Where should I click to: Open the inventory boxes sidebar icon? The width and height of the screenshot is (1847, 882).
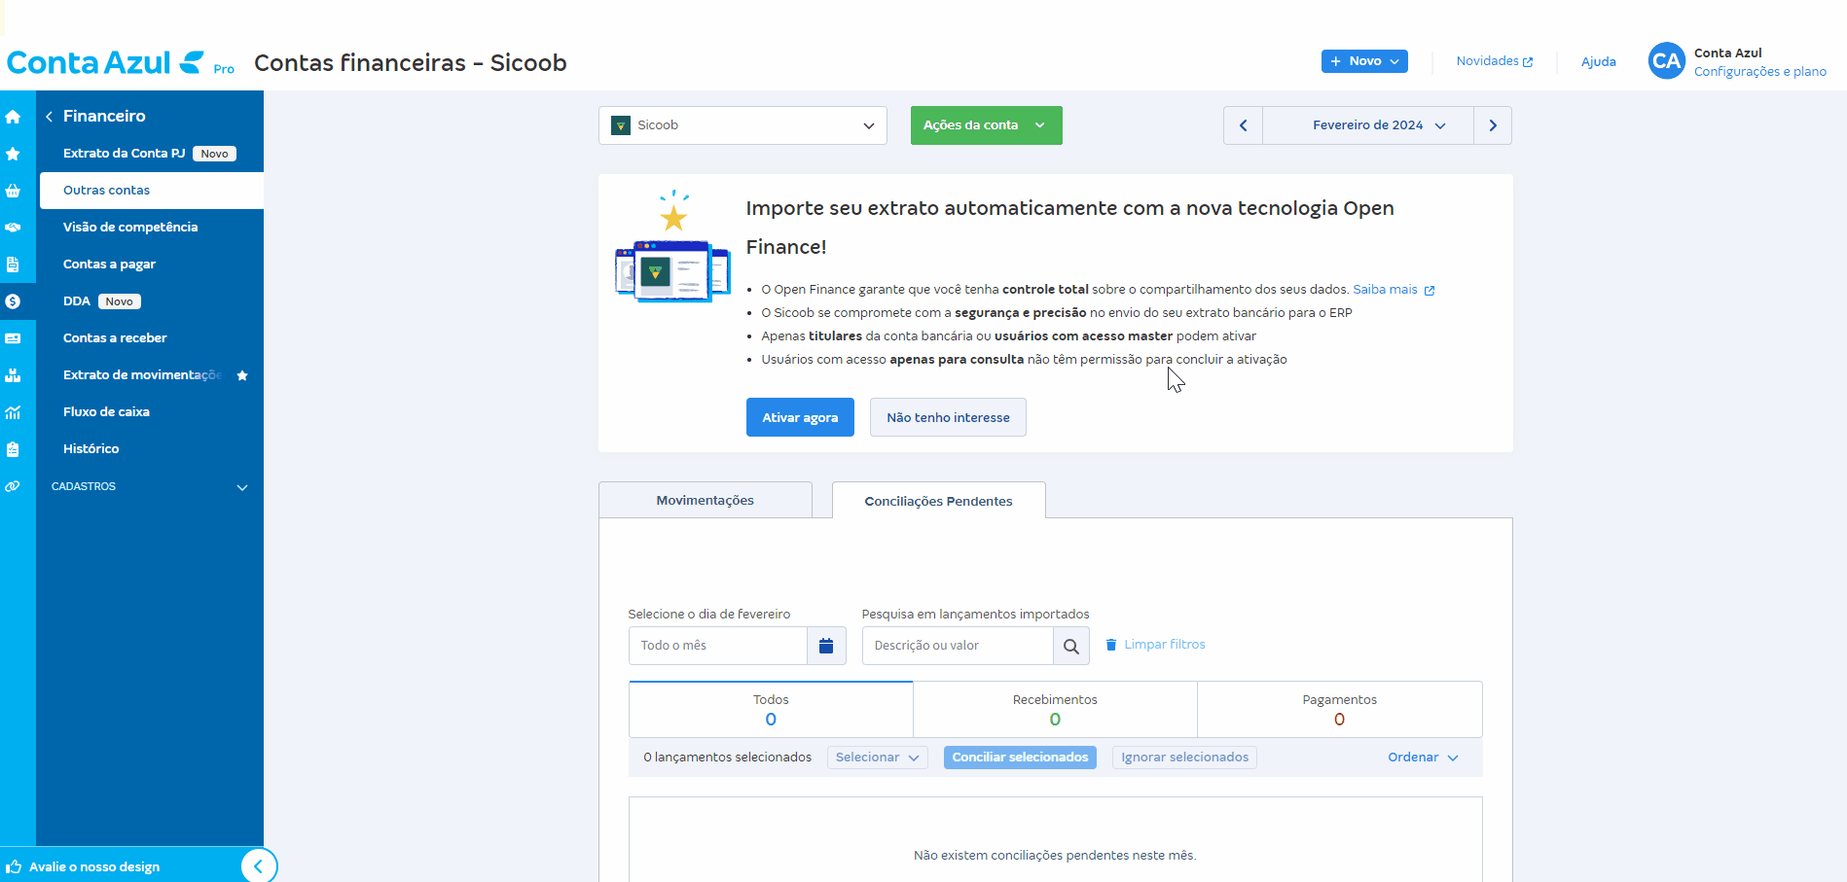(x=13, y=375)
